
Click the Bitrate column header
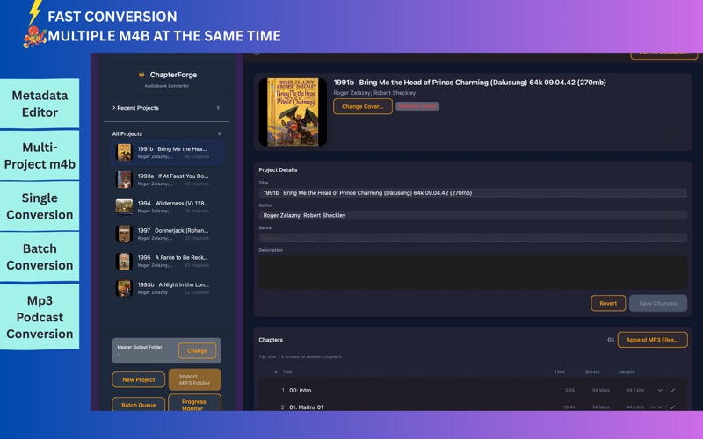pyautogui.click(x=592, y=371)
